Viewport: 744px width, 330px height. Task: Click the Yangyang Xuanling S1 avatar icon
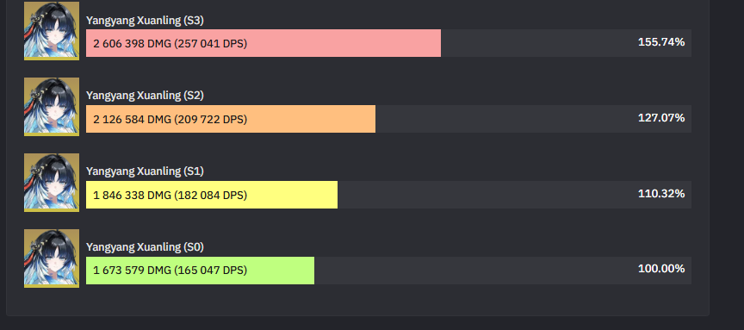tap(52, 183)
